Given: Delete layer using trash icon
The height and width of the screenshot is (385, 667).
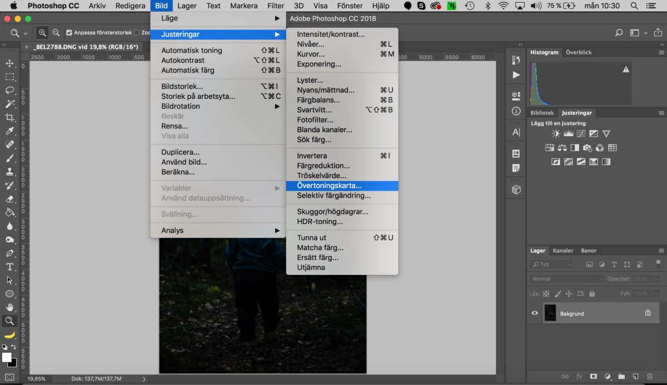Looking at the screenshot, I should [x=650, y=377].
